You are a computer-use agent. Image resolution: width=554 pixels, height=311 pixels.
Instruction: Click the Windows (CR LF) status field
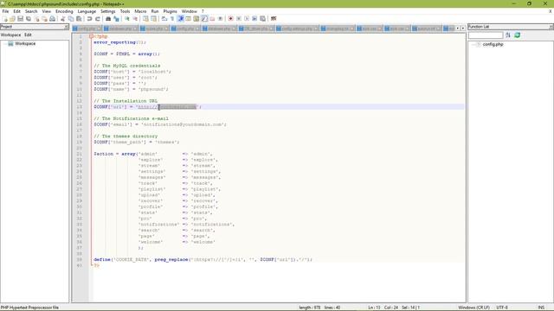[473, 308]
